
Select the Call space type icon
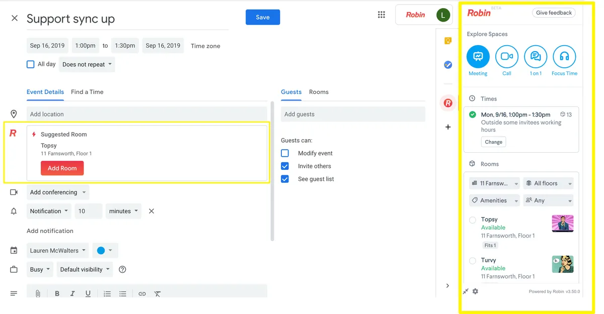507,57
